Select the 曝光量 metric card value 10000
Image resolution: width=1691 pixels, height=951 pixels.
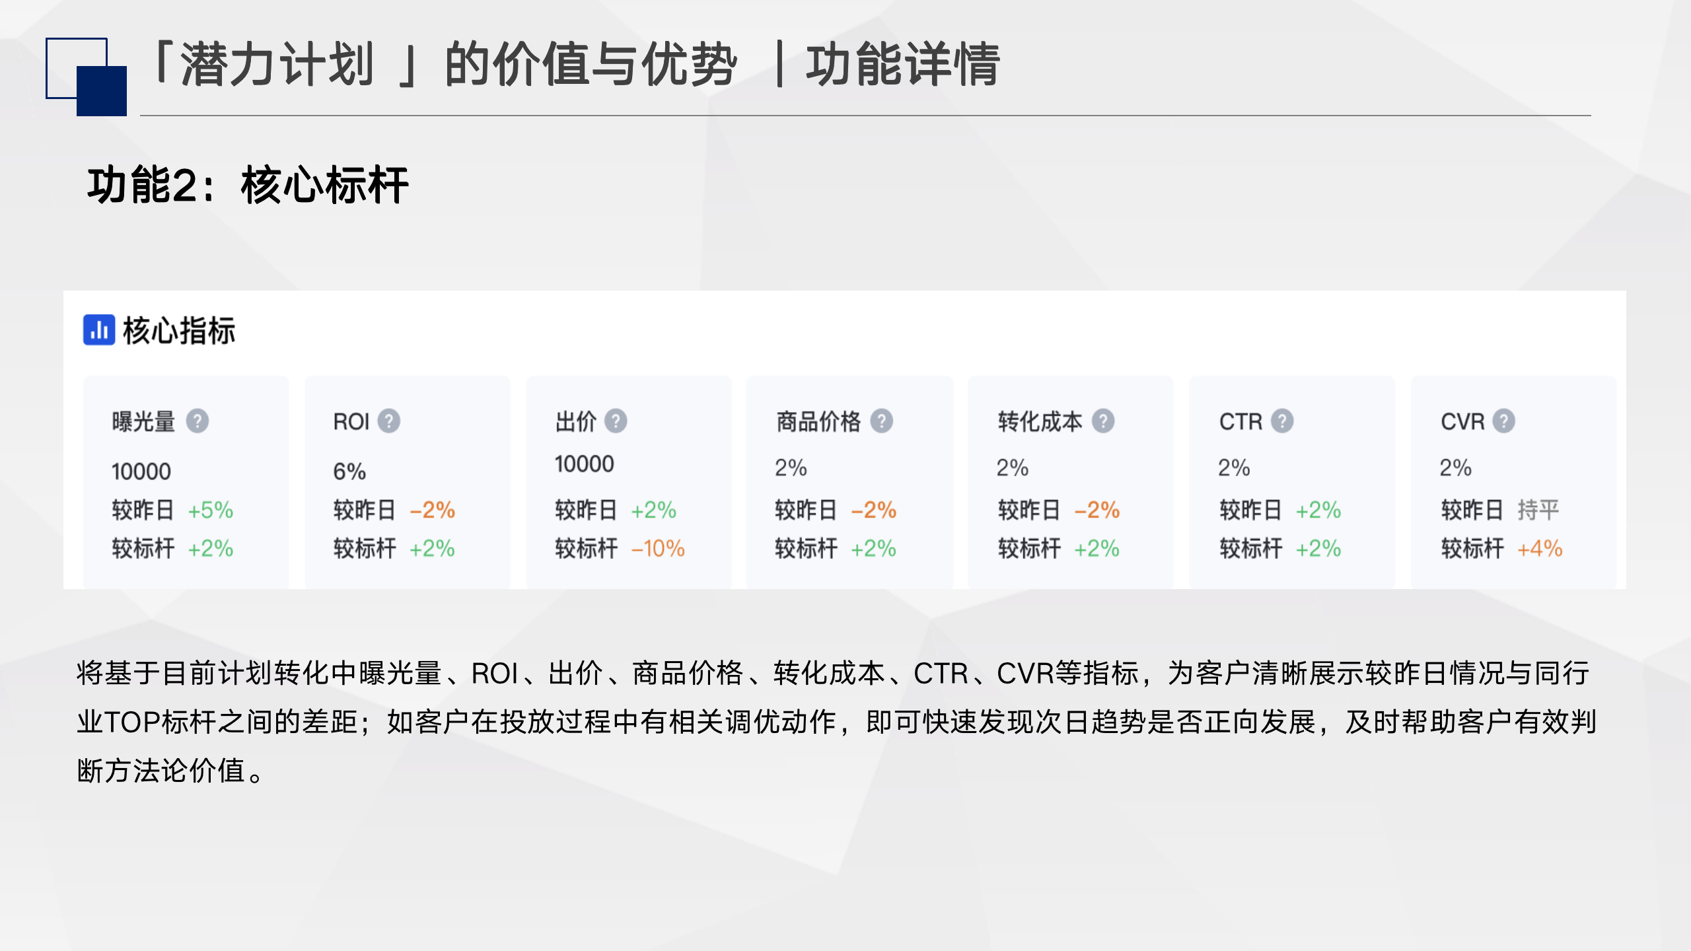click(x=141, y=472)
